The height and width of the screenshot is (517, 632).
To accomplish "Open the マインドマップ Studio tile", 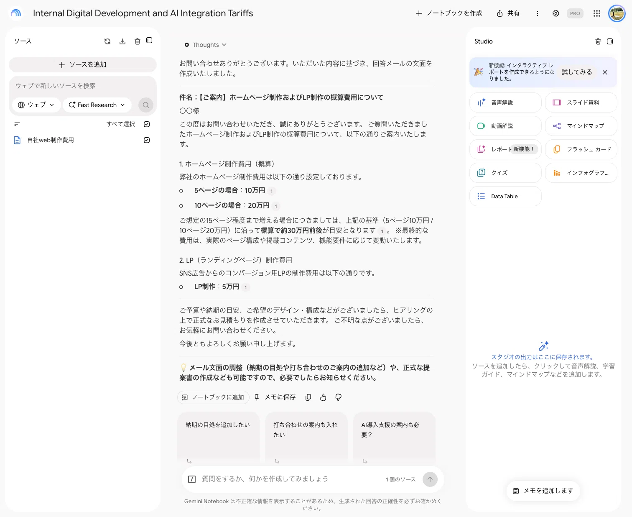I will pyautogui.click(x=581, y=126).
